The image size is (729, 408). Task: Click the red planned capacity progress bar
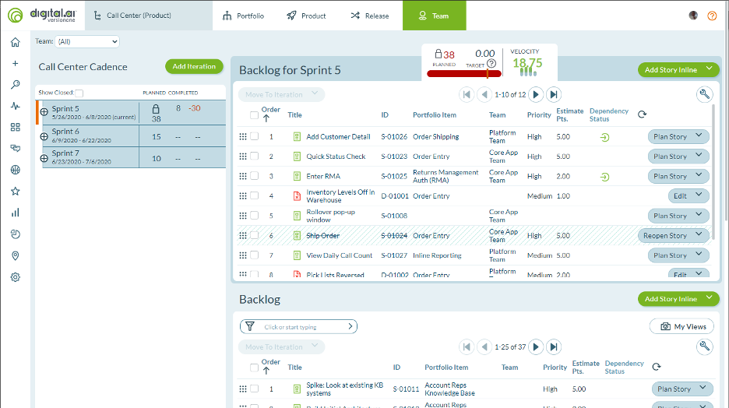(x=464, y=73)
